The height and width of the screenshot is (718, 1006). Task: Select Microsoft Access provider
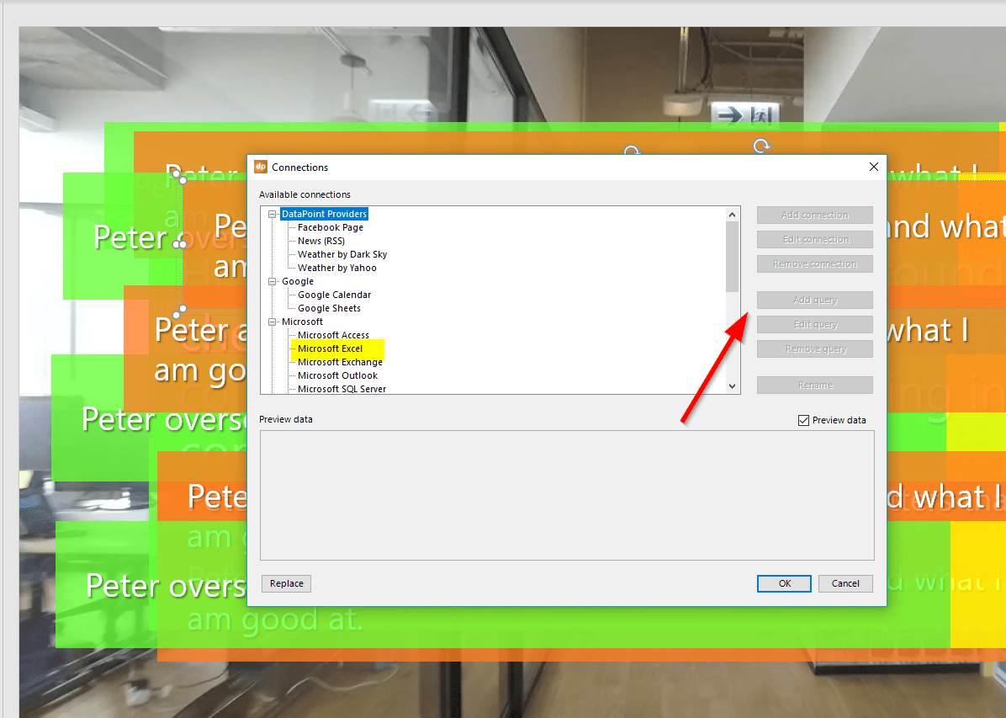[x=333, y=335]
